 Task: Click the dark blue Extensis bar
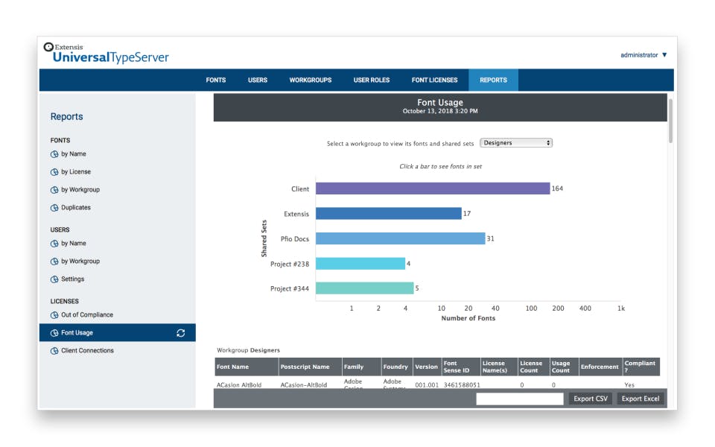[x=389, y=214]
